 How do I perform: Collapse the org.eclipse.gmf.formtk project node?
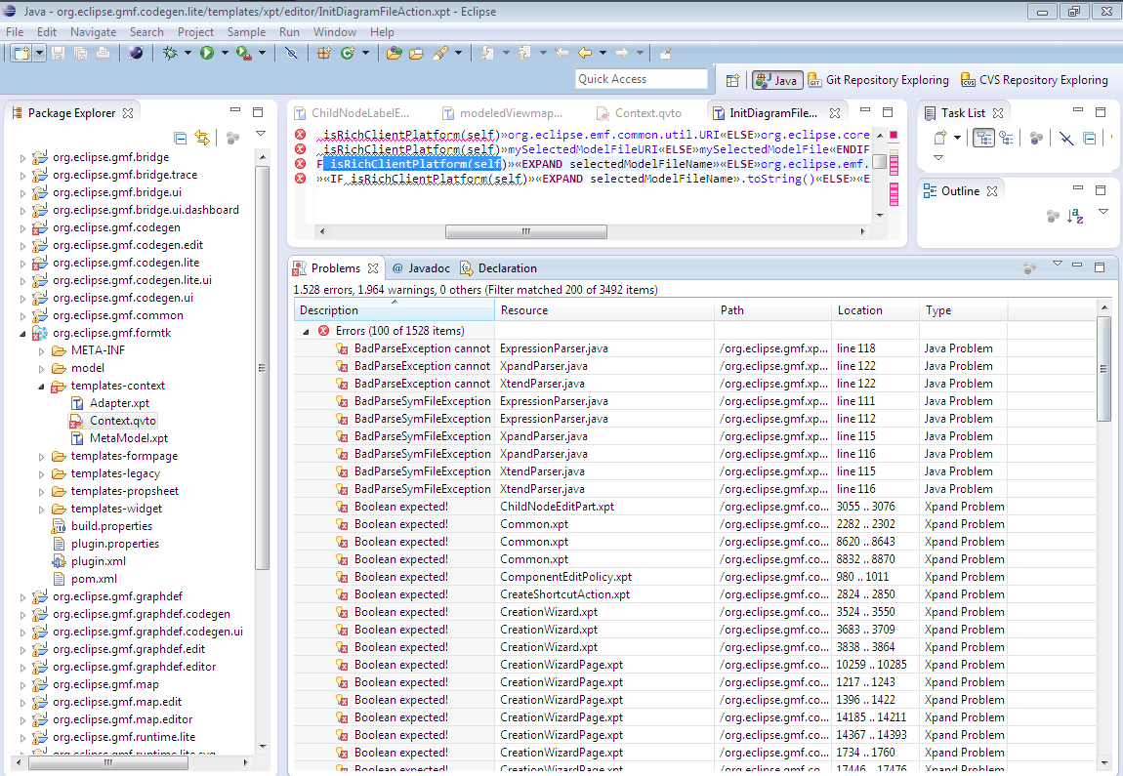point(22,334)
